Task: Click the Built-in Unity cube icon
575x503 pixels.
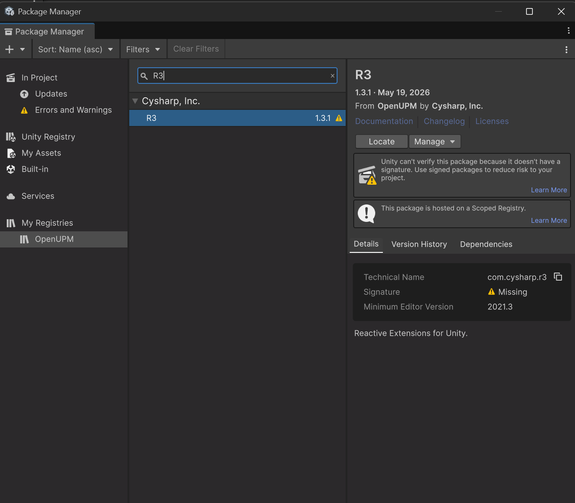Action: coord(11,169)
